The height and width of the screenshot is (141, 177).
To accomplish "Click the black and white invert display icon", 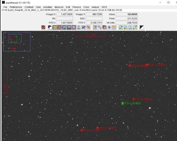I will click(142, 28).
